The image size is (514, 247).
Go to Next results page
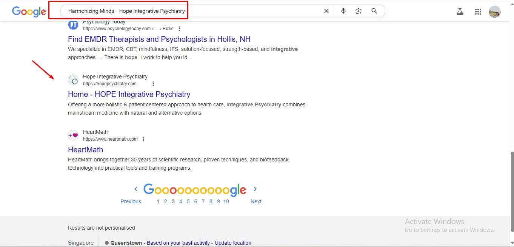point(256,201)
